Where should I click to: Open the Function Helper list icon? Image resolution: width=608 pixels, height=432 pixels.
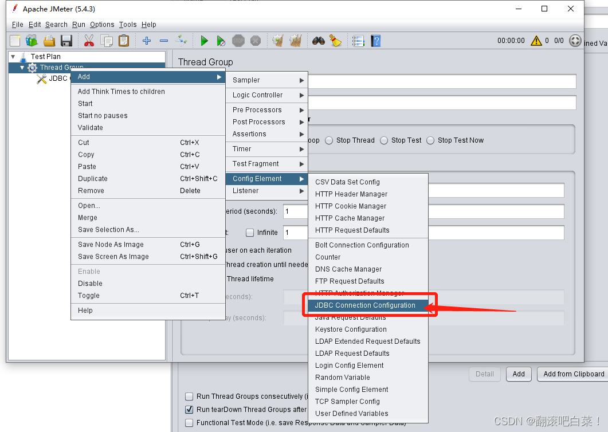(x=358, y=40)
